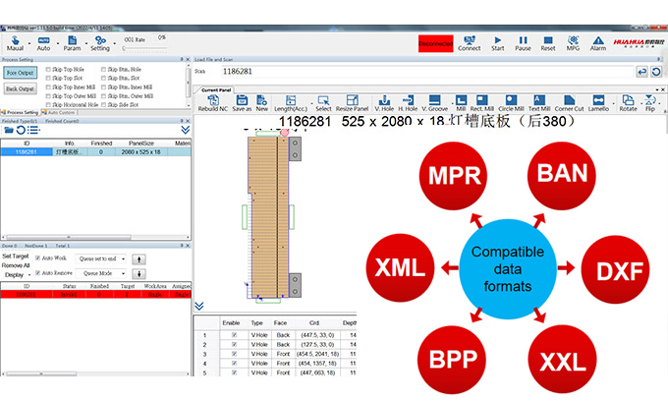Image resolution: width=668 pixels, height=401 pixels.
Task: Open the Alarm bell icon
Action: point(597,40)
